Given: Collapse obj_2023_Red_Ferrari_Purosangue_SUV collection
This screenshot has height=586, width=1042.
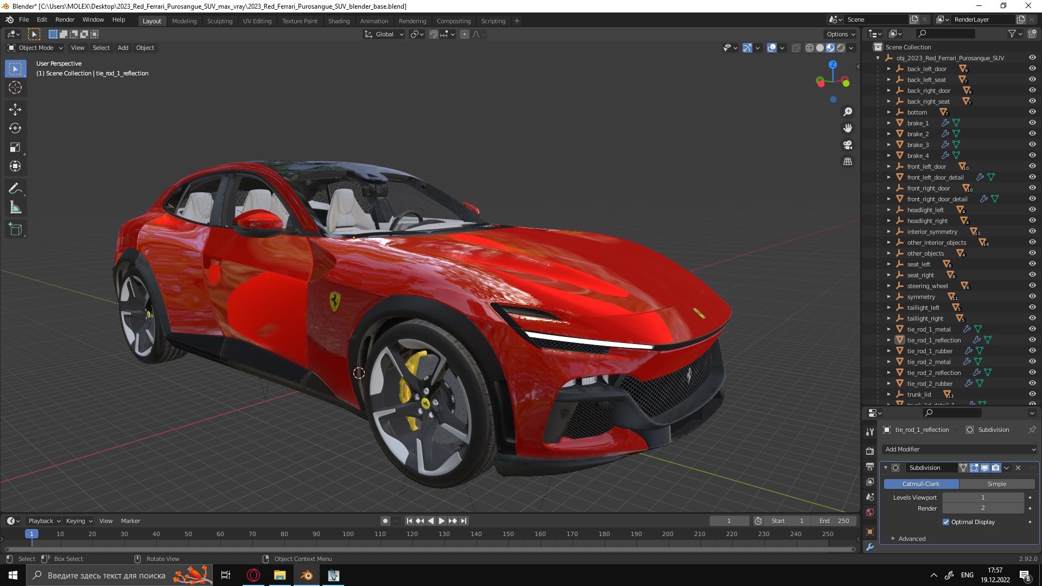Looking at the screenshot, I should (878, 58).
